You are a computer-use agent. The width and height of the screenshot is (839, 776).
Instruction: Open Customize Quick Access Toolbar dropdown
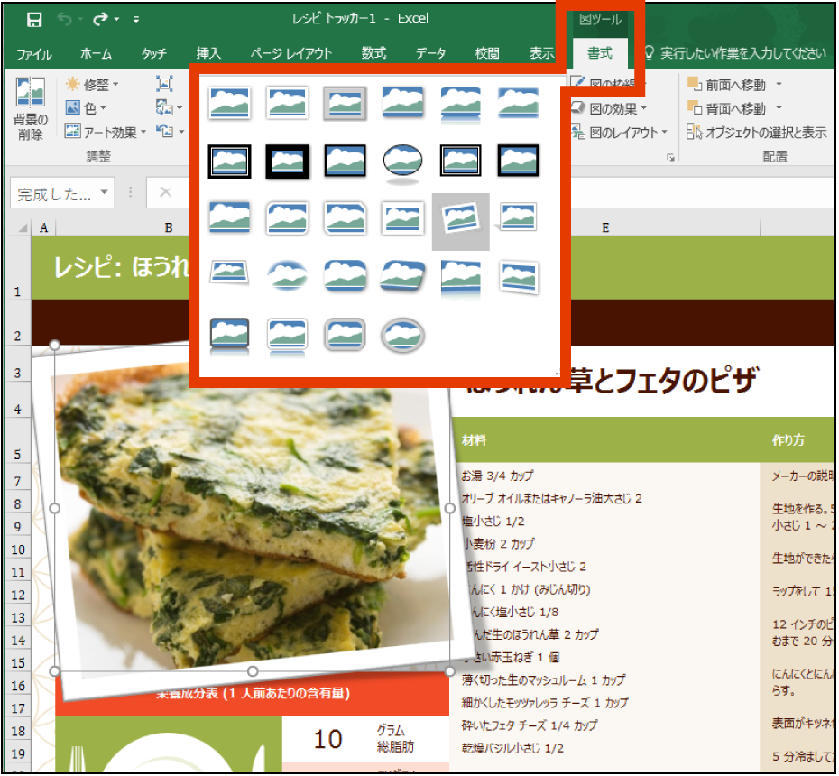(x=136, y=20)
